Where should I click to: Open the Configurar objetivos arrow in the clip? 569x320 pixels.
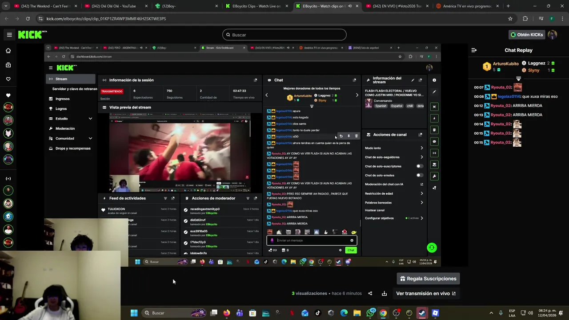click(421, 218)
